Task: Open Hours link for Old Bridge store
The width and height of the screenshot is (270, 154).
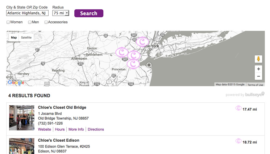Action: [60, 129]
